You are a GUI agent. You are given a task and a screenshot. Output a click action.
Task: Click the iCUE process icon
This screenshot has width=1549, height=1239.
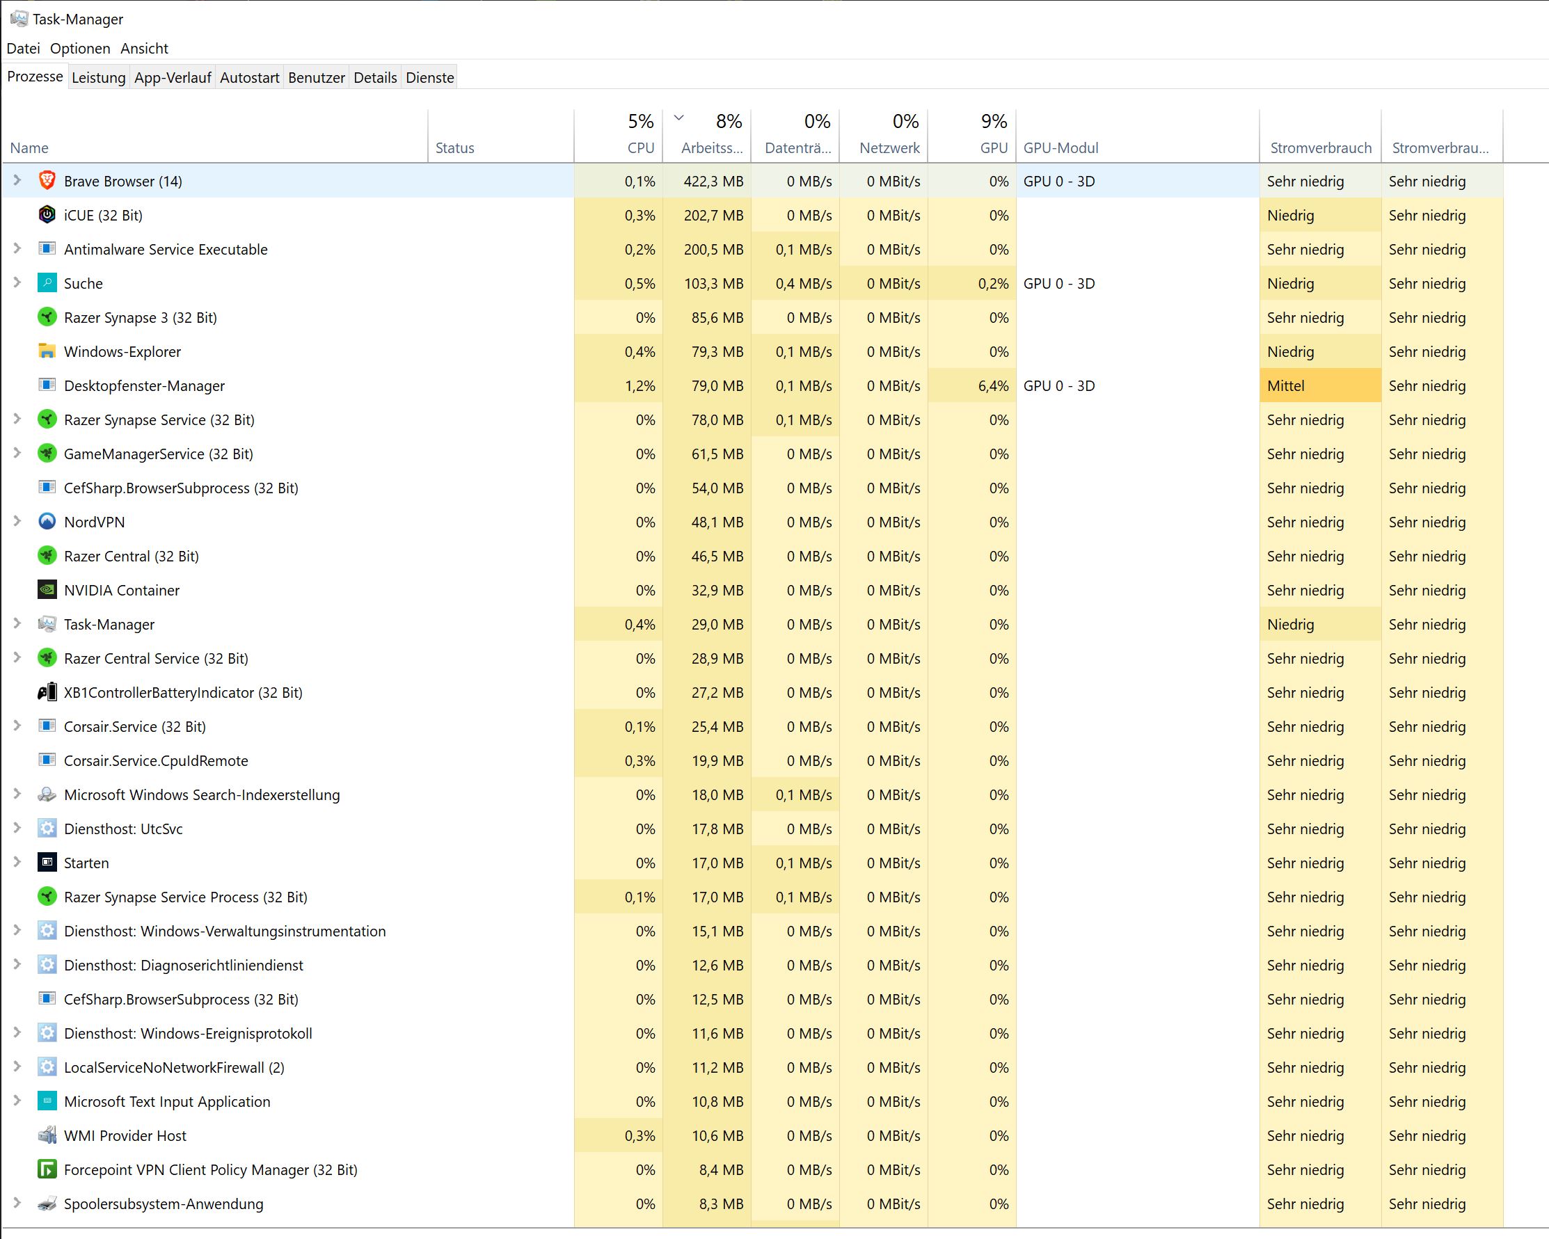(47, 215)
